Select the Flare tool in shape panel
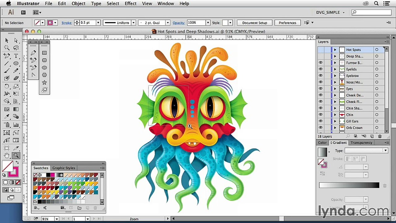 point(45,90)
